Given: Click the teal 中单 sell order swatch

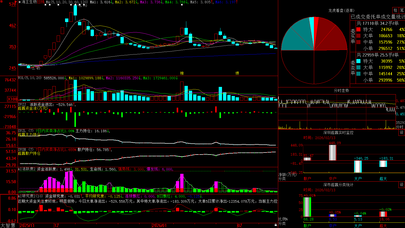Looking at the screenshot, I should point(358,74).
